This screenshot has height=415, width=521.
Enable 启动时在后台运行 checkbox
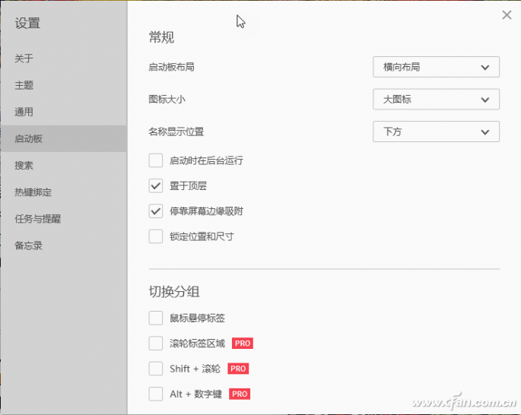155,160
